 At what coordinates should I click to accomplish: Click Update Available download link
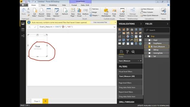click(x=153, y=106)
